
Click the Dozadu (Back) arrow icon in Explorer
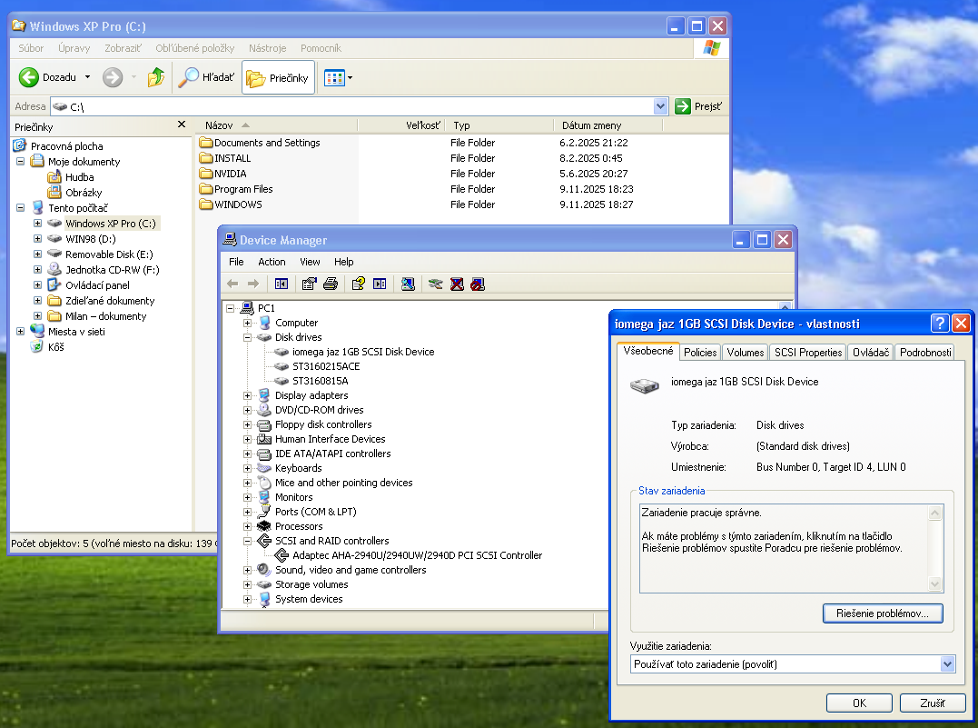pos(29,77)
